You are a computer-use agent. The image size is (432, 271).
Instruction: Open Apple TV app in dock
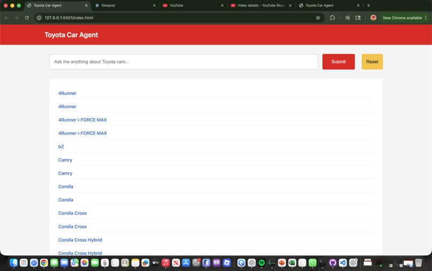155,263
